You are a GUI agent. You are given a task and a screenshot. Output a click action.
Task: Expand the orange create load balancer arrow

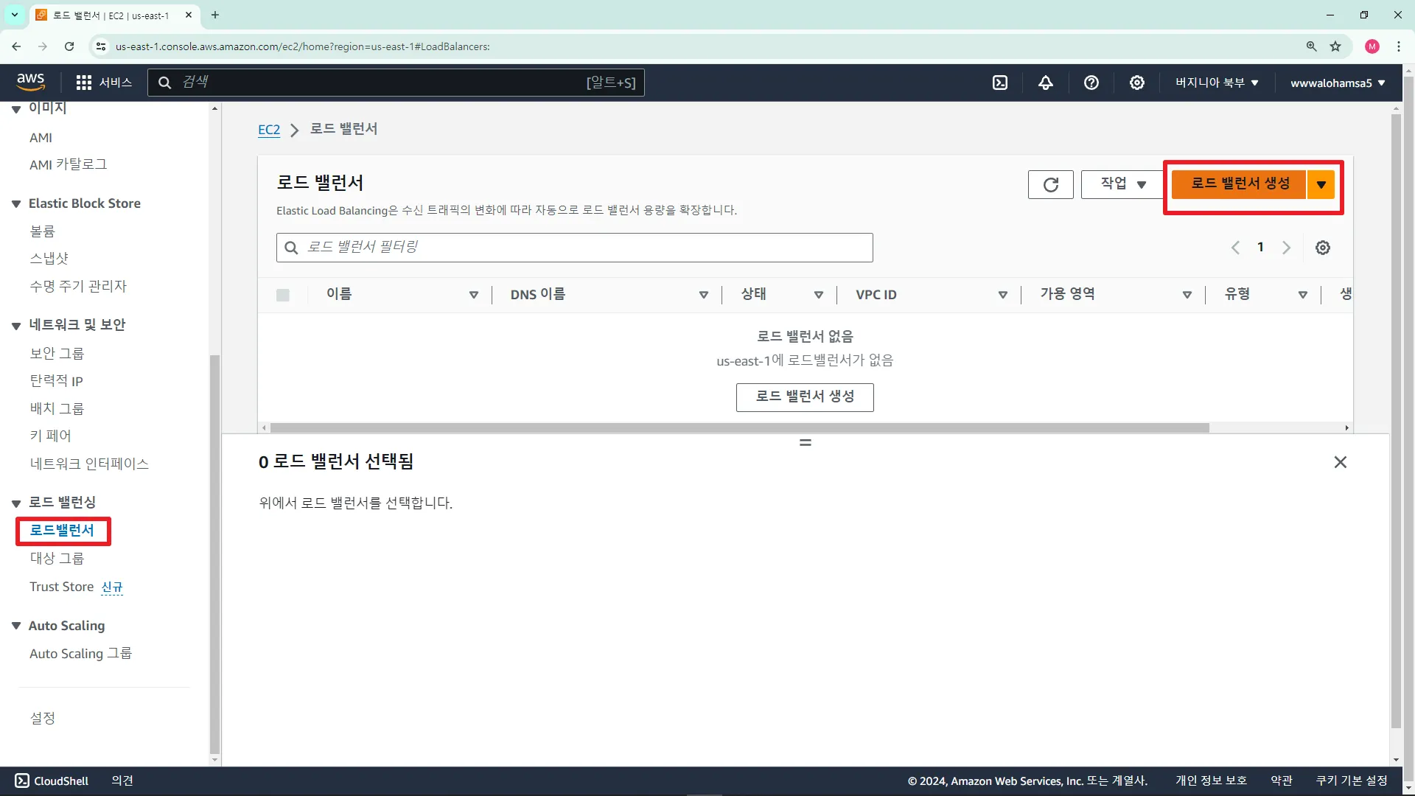click(1321, 184)
